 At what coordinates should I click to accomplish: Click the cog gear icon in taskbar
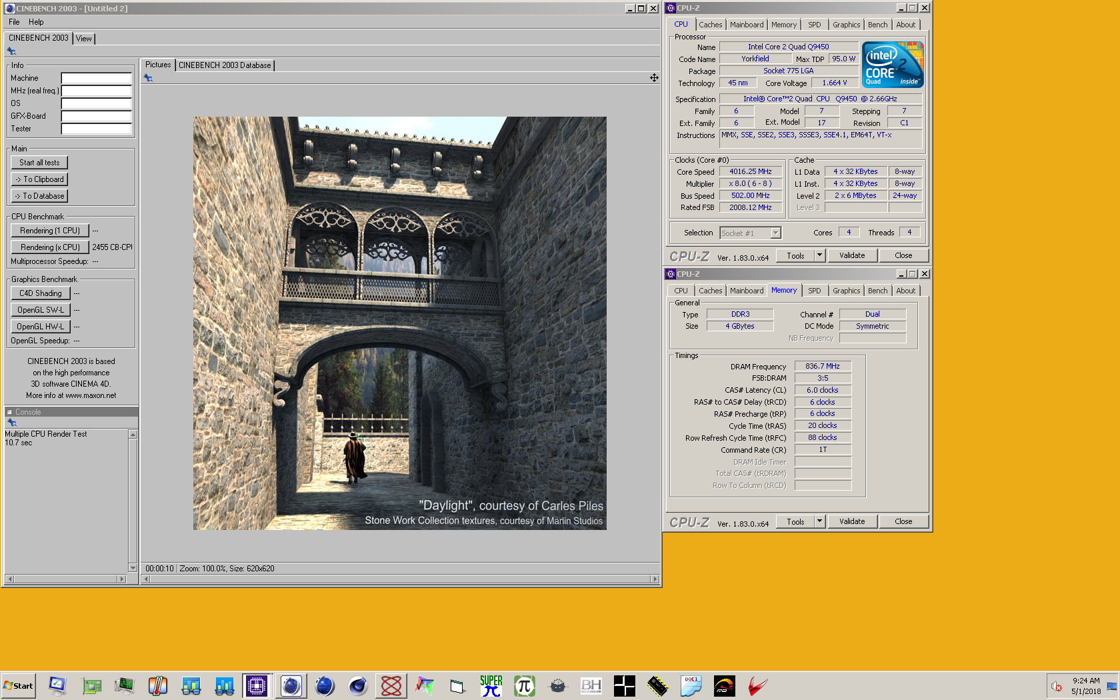[558, 685]
